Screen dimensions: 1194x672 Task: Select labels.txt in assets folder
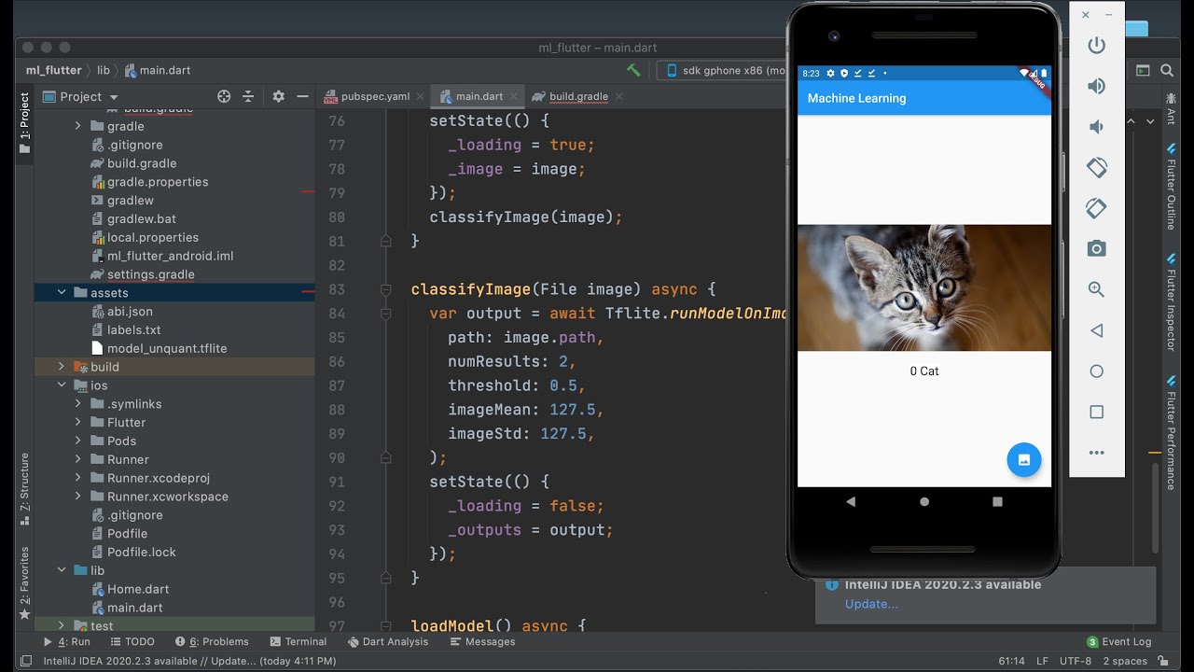[133, 329]
